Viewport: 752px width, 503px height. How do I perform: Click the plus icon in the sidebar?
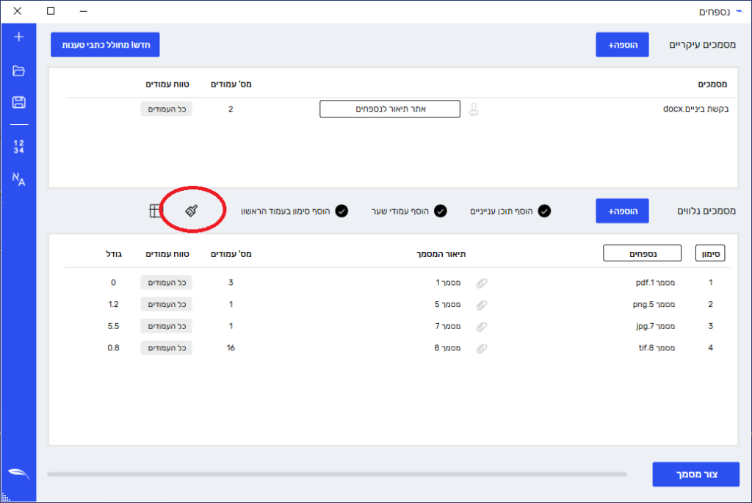pos(19,37)
